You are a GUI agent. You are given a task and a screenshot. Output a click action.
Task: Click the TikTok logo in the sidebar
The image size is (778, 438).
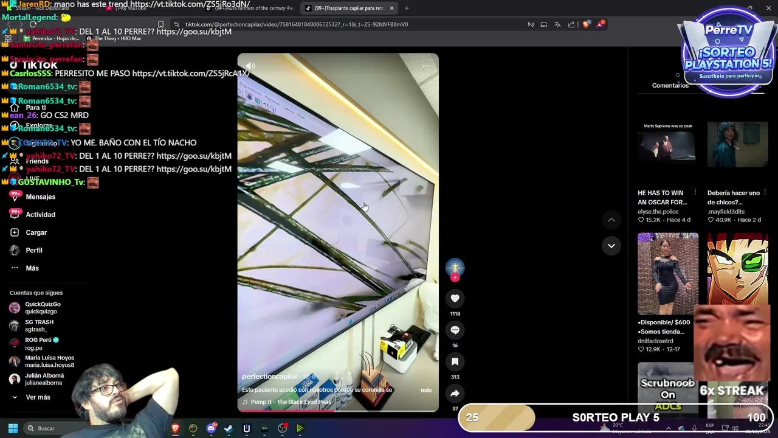click(x=33, y=65)
